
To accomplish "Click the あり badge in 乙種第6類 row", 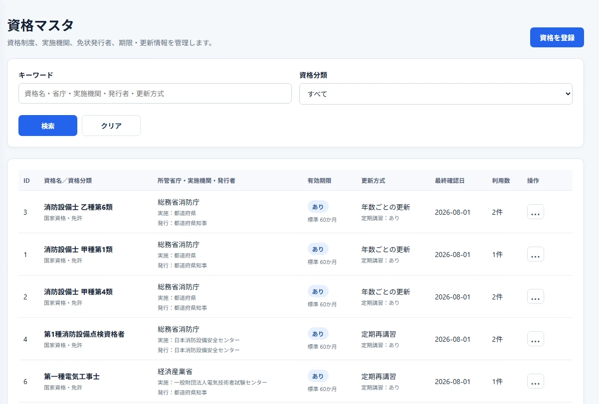I will pos(318,207).
